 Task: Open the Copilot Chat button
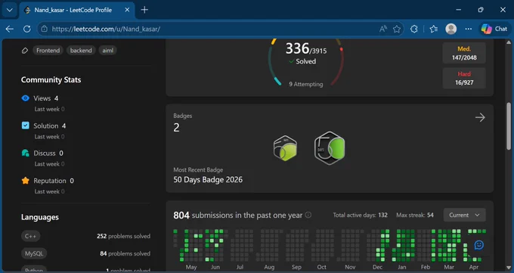[494, 29]
